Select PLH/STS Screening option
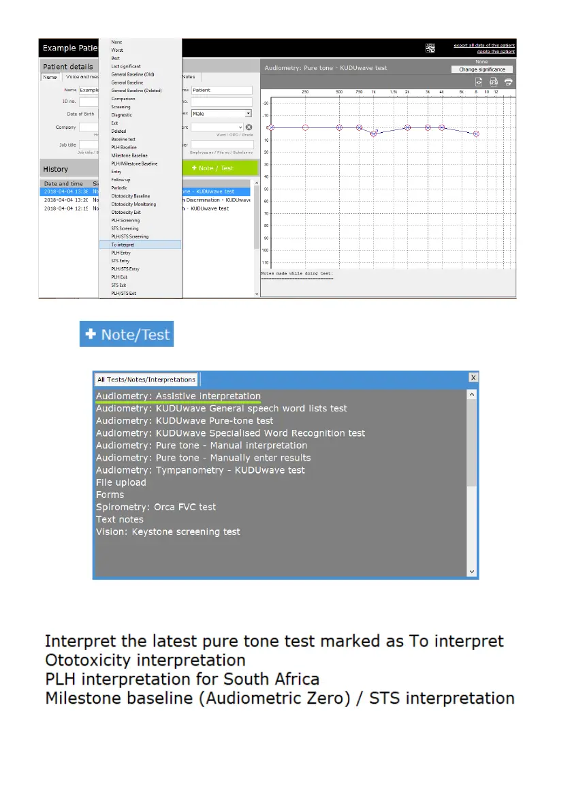The image size is (572, 810). [130, 236]
